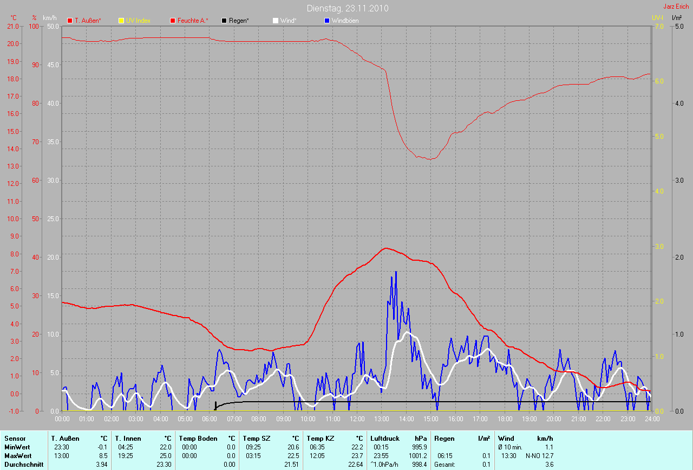Click the blue Windböen legend swatch

click(x=327, y=21)
